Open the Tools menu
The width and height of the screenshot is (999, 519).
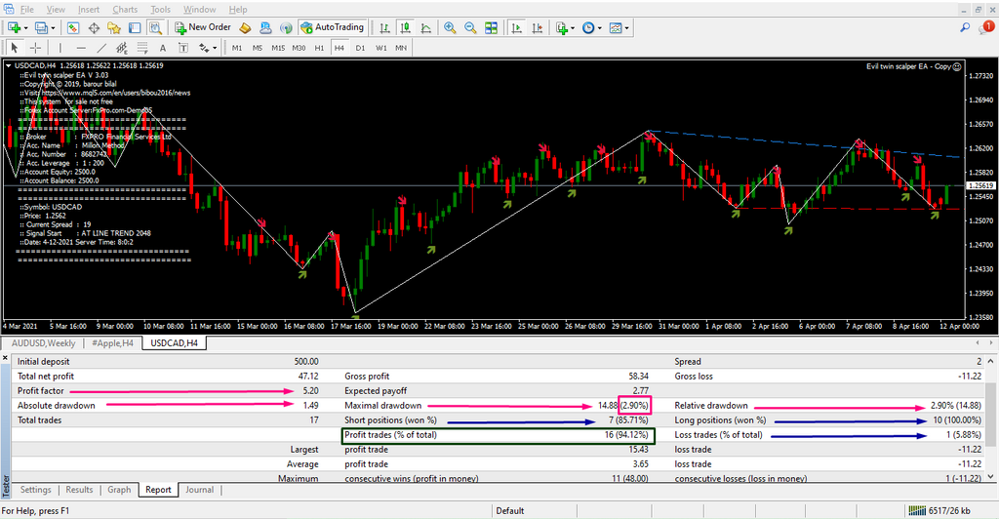[x=161, y=10]
